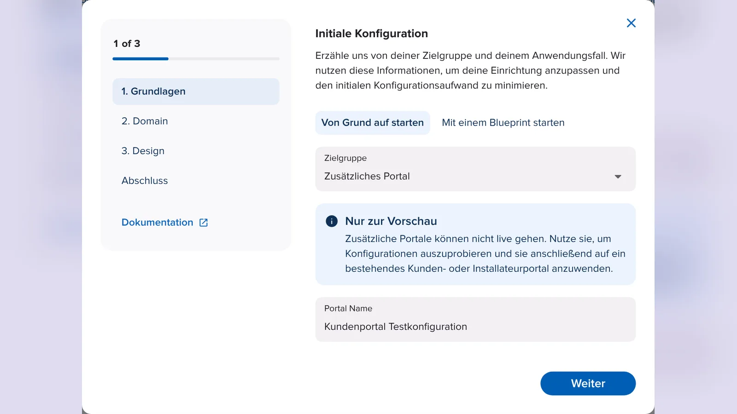This screenshot has height=414, width=737.
Task: Focus the Portal Name input field
Action: pyautogui.click(x=475, y=320)
